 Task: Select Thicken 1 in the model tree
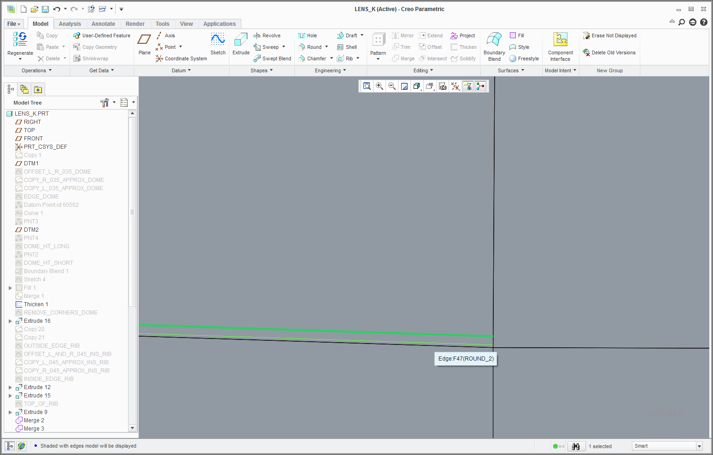tap(36, 304)
